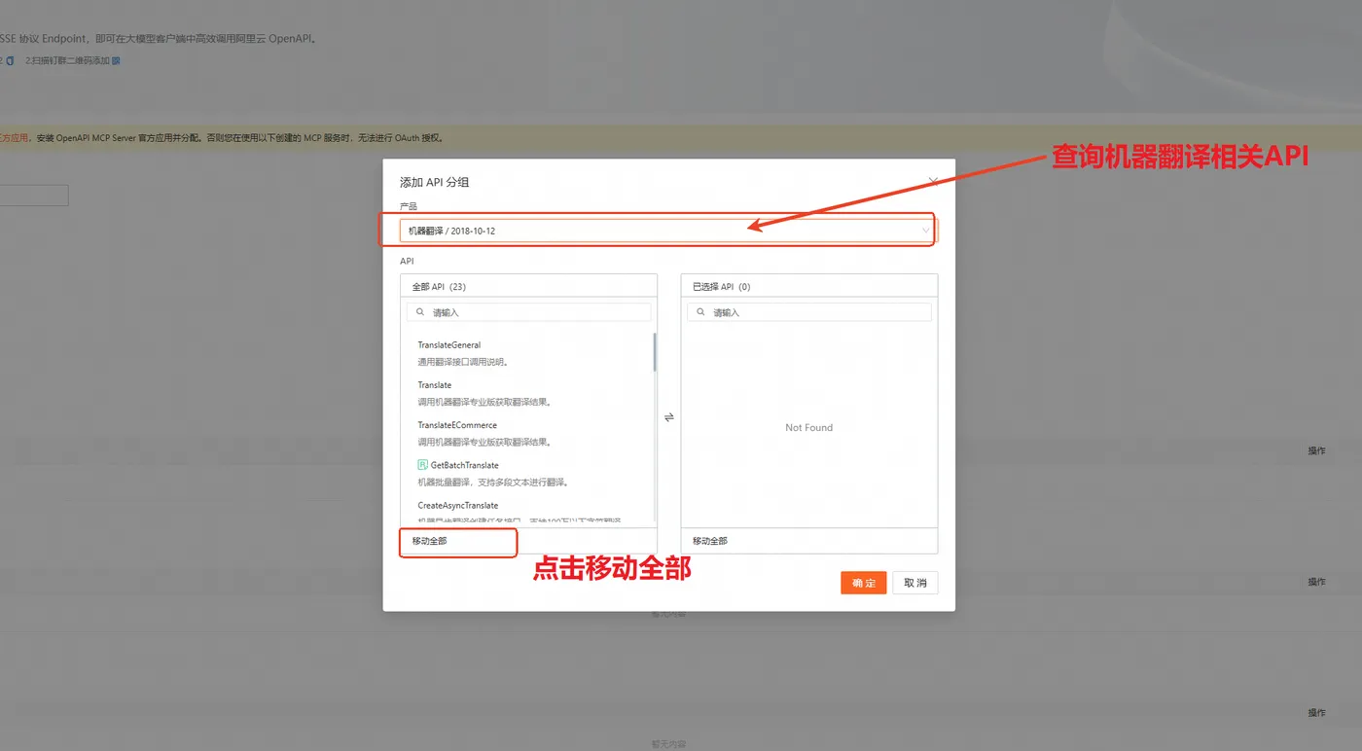Focus the 已选择 API search input
Image resolution: width=1362 pixels, height=751 pixels.
[x=808, y=312]
